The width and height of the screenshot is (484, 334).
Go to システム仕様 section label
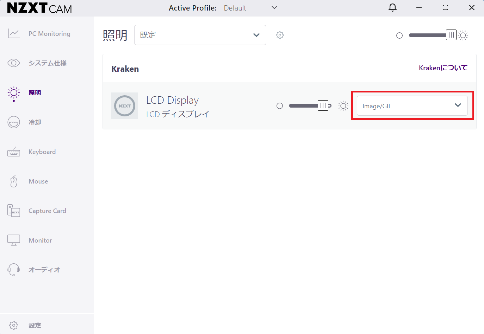coord(48,63)
